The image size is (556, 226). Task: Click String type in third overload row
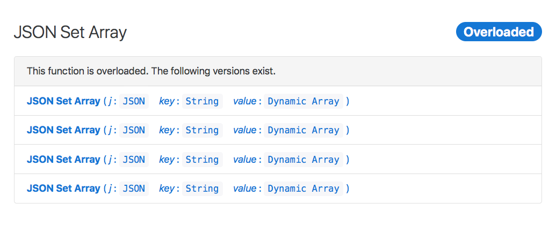(x=202, y=160)
